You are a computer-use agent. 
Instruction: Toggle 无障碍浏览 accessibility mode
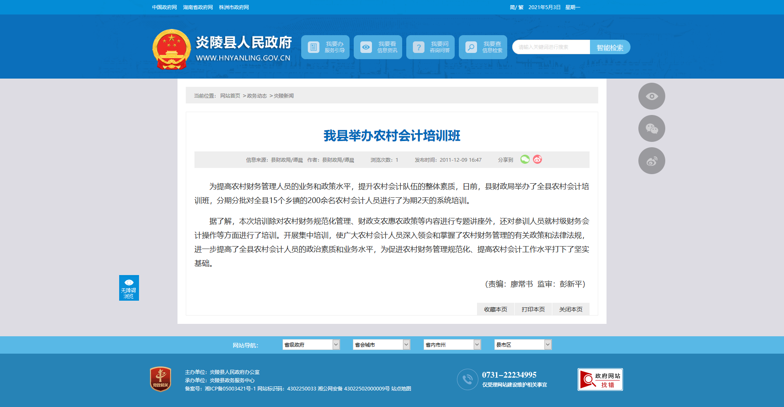(129, 288)
